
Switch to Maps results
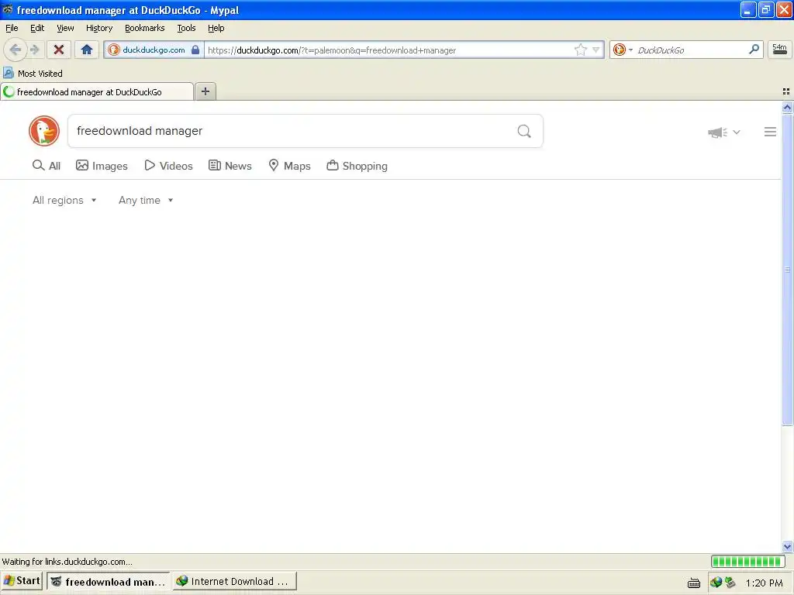pos(289,166)
